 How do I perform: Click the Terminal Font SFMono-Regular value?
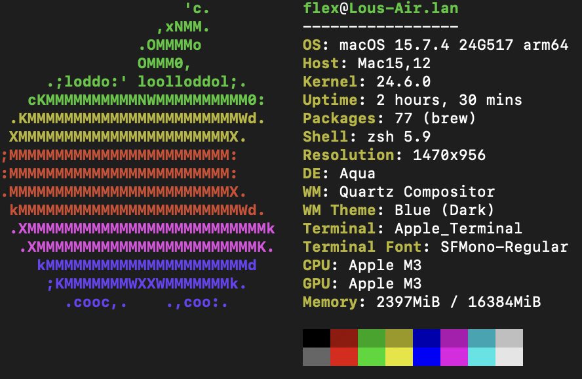[x=505, y=247]
